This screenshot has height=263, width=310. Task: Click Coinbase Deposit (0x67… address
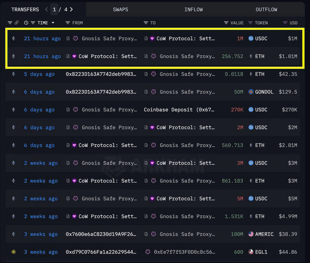[x=179, y=110]
